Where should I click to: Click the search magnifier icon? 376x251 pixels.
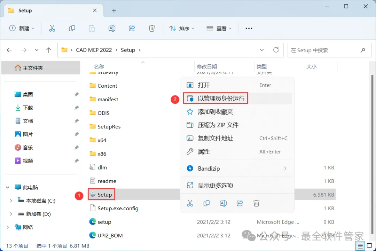tap(363, 50)
